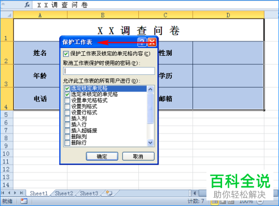Enable 设置单元格格式 permission

click(67, 100)
